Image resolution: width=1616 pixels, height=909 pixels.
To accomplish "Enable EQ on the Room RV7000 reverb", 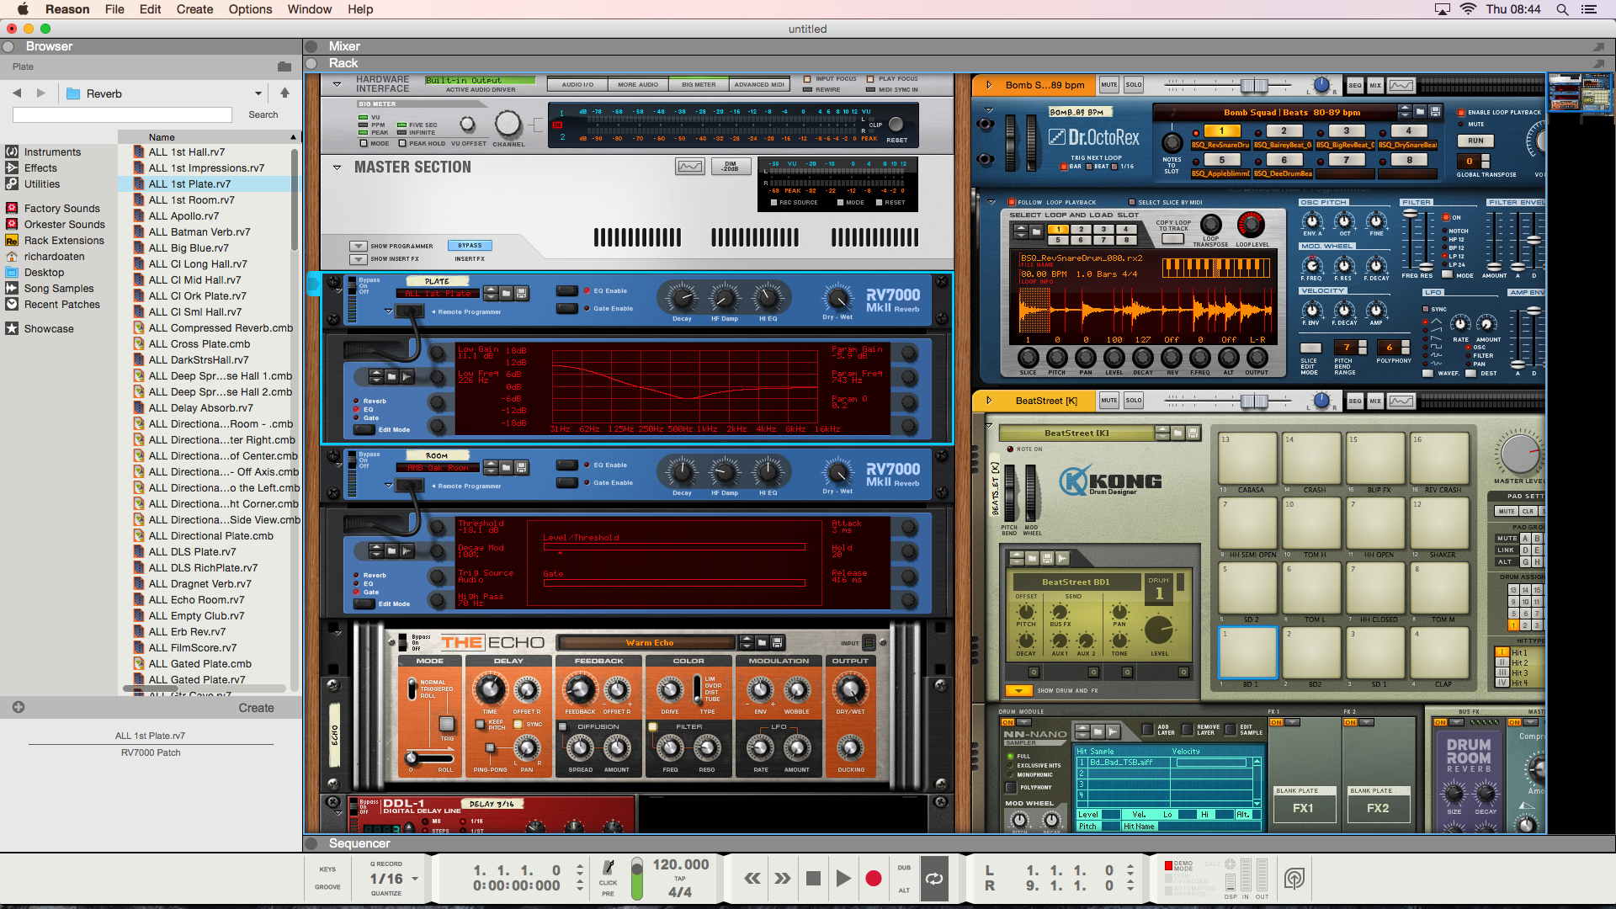I will [566, 465].
